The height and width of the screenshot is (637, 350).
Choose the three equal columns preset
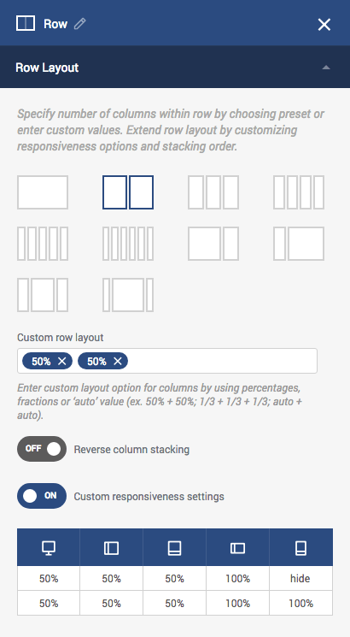pyautogui.click(x=213, y=192)
